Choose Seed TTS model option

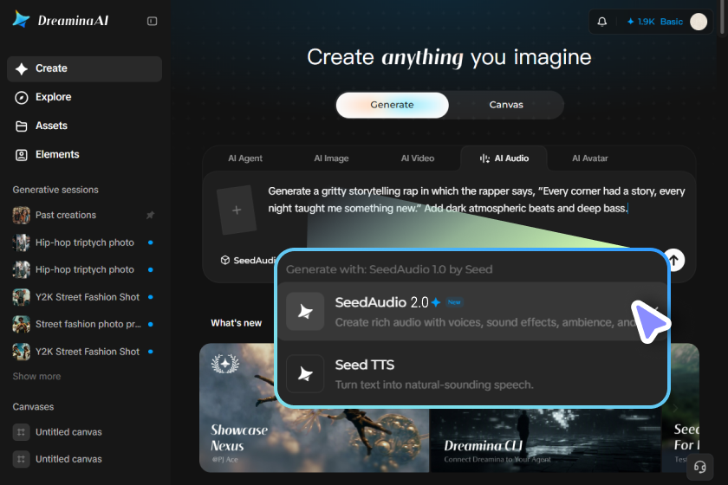(x=472, y=374)
